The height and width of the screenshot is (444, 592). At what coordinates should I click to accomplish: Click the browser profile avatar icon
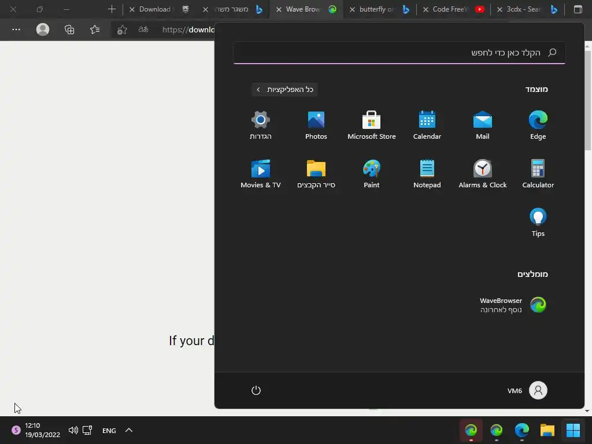click(x=42, y=29)
